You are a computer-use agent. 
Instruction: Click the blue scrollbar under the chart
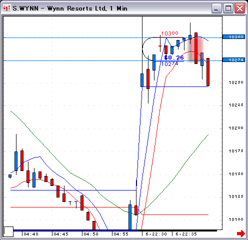76,230
